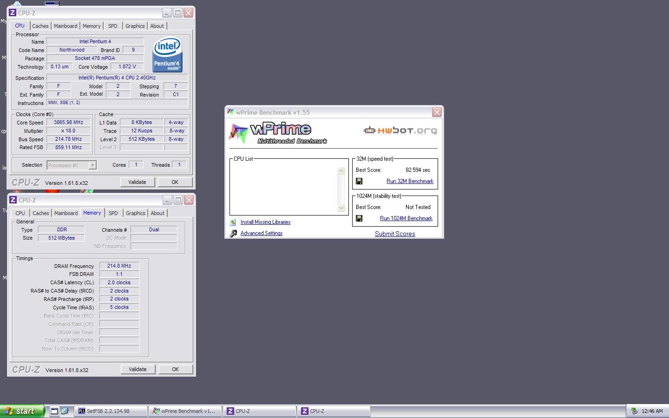Click the DRAM Frequency value 214.8 MHz

click(119, 266)
